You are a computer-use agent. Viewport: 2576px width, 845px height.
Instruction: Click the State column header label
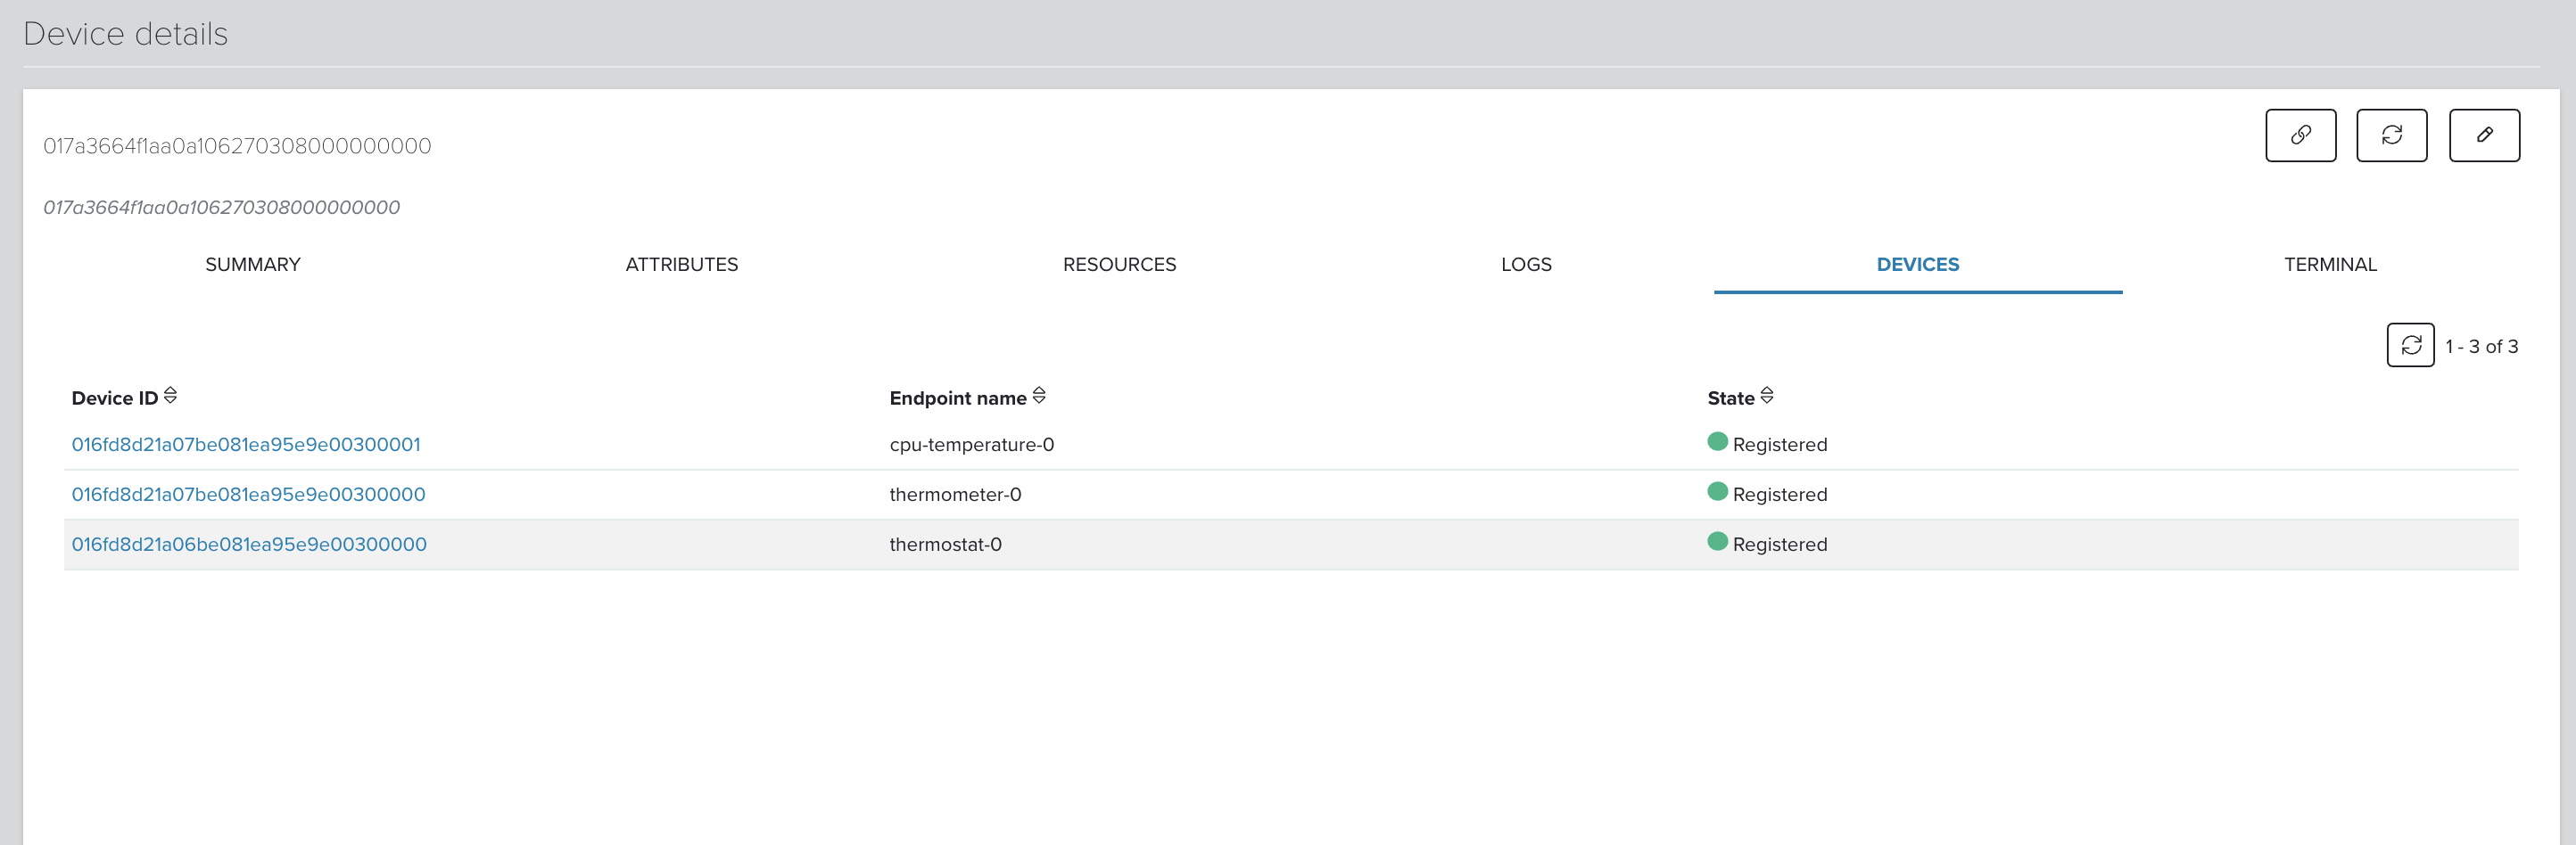1731,398
